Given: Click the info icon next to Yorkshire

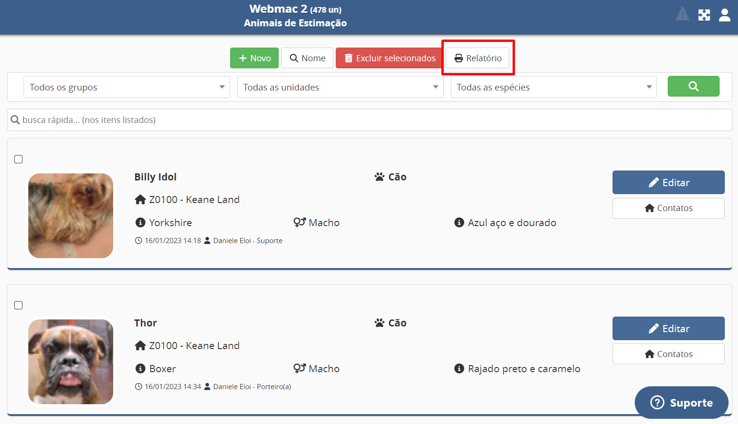Looking at the screenshot, I should (140, 222).
